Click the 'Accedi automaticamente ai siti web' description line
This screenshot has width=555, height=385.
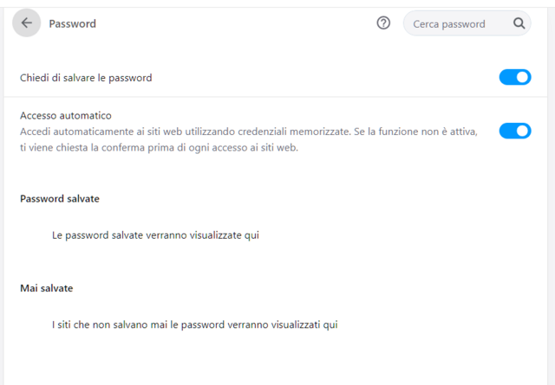(x=249, y=132)
